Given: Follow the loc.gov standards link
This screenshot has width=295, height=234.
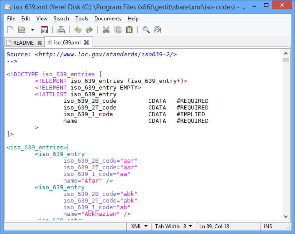Looking at the screenshot, I should 106,54.
